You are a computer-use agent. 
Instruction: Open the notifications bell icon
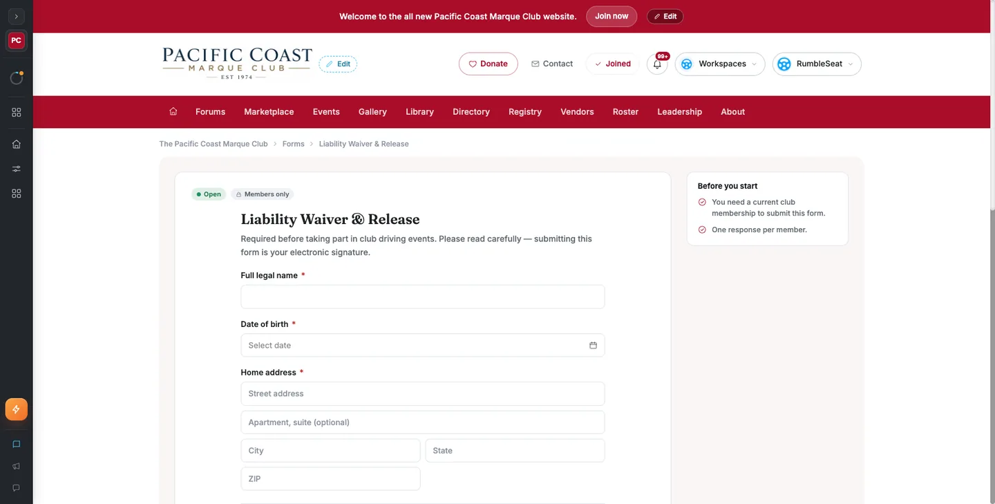[657, 64]
